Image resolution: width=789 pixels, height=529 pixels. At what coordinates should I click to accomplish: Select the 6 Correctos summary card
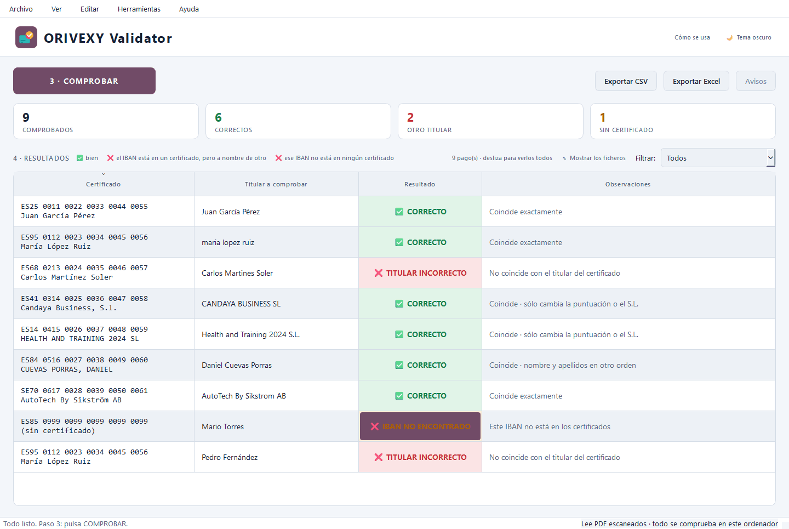click(x=298, y=121)
